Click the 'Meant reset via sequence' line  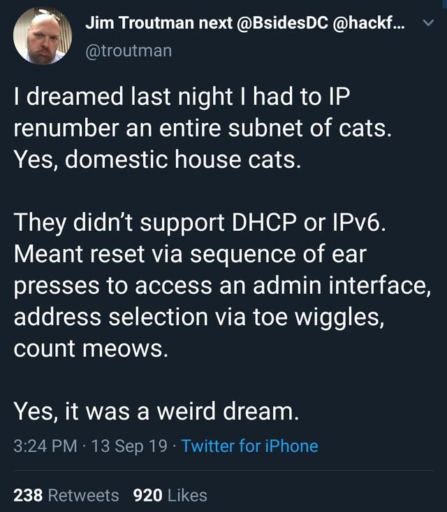tap(190, 254)
